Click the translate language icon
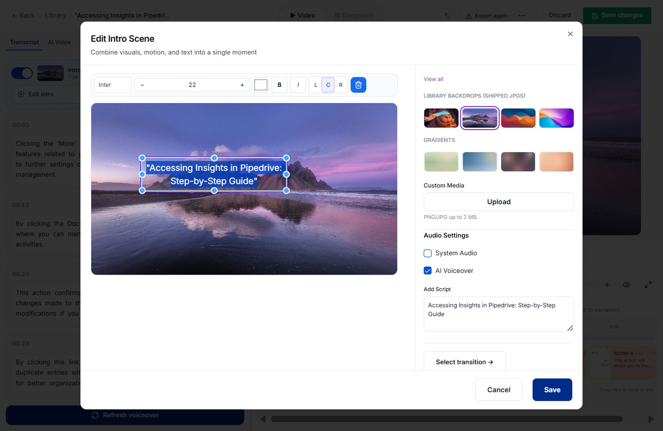 click(447, 15)
